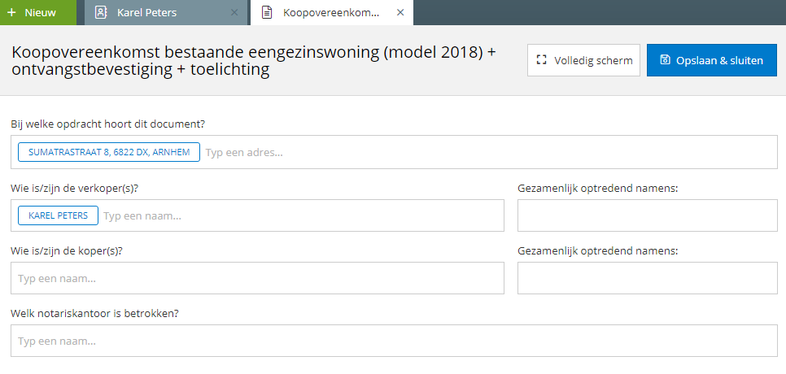Click the document icon on Koopovereenkomst tab
The image size is (786, 374).
[x=267, y=12]
